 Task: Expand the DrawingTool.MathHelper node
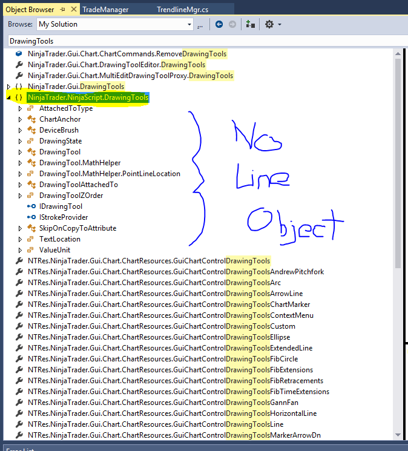click(20, 163)
